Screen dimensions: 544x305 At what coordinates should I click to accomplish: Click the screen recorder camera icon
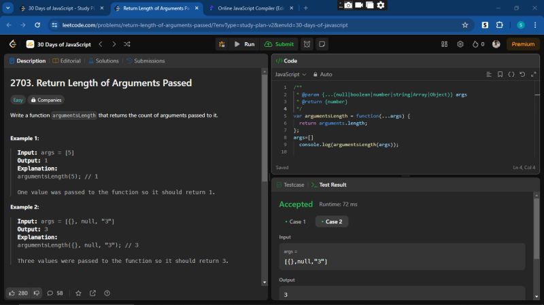click(x=348, y=5)
